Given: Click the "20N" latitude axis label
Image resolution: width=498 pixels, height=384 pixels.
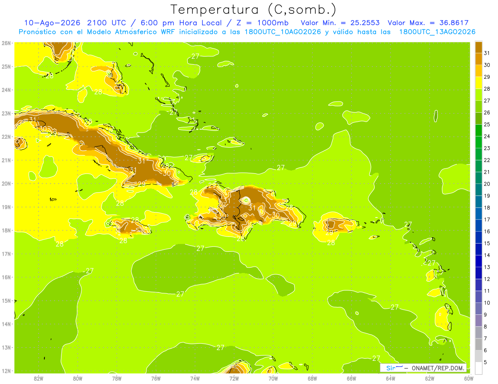Looking at the screenshot, I should pyautogui.click(x=6, y=184).
